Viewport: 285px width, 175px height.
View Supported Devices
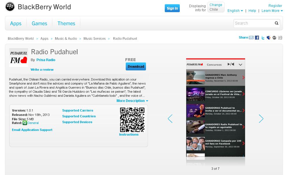77,122
